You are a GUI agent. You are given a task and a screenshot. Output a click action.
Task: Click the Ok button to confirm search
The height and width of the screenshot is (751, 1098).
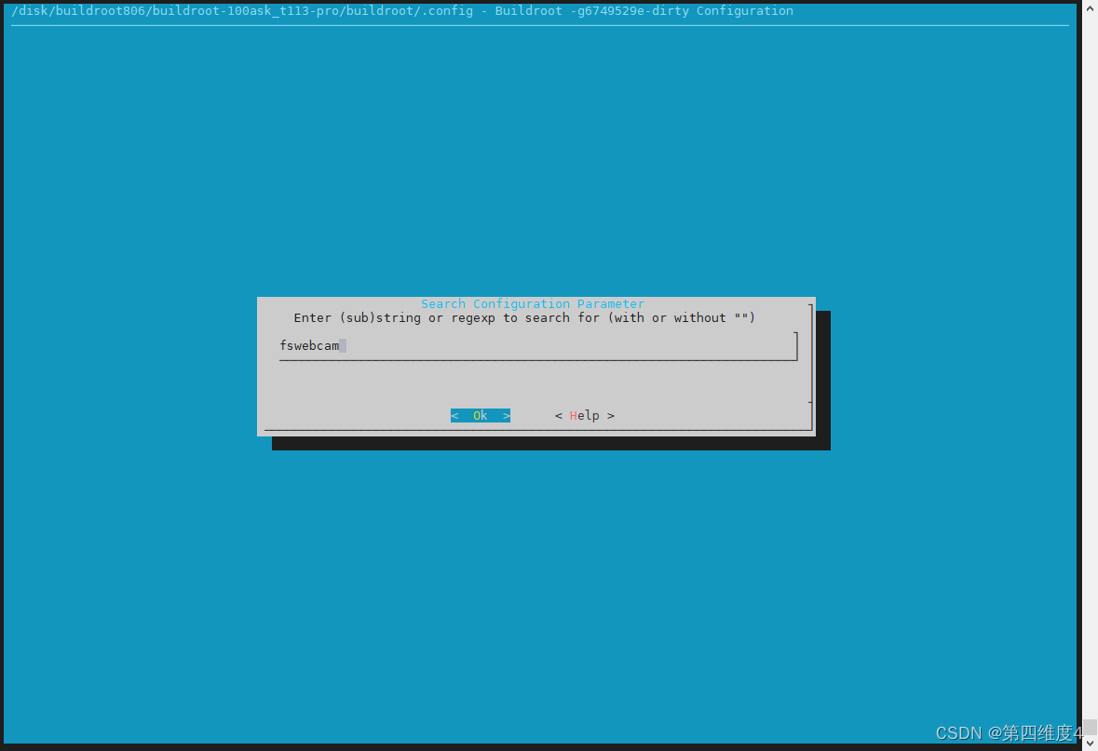tap(480, 415)
